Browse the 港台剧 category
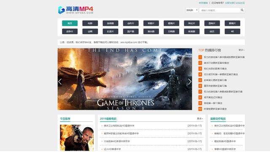This screenshot has height=152, width=270. [151, 32]
